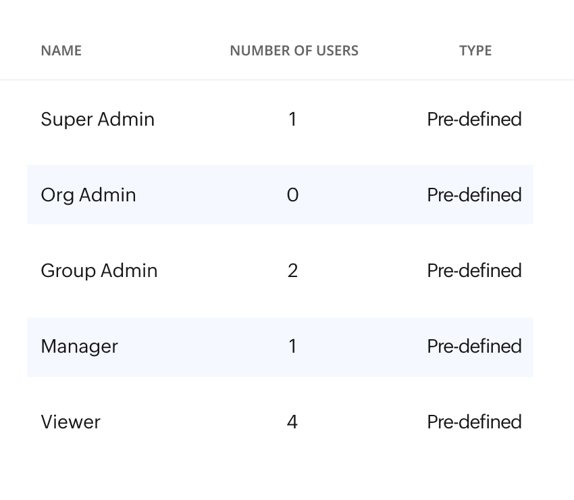Open the Super Admin role
This screenshot has width=574, height=500.
coord(97,120)
